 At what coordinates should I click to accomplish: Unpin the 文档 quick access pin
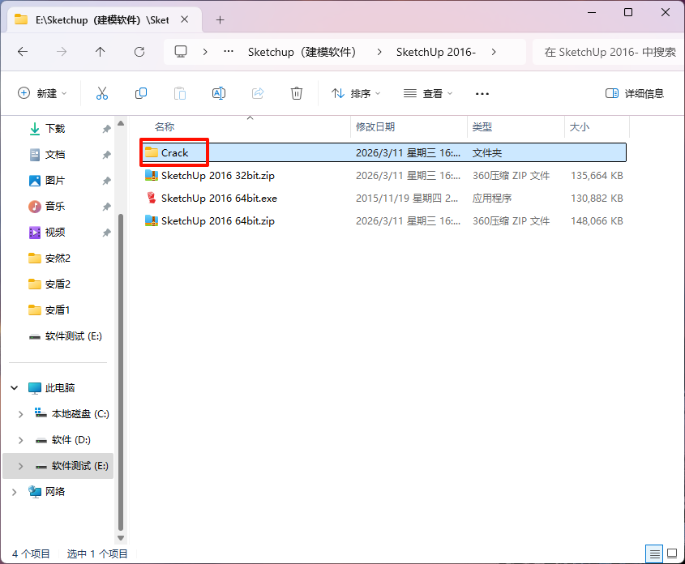pyautogui.click(x=106, y=155)
